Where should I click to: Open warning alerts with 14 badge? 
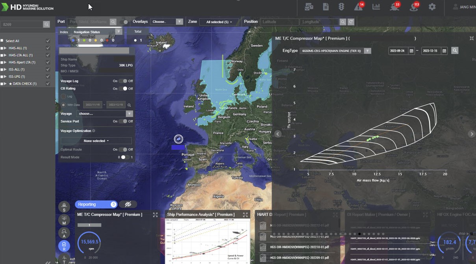coord(358,7)
